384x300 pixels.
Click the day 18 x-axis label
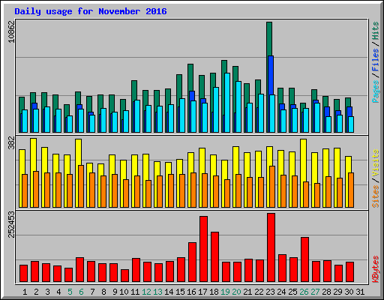pos(214,292)
